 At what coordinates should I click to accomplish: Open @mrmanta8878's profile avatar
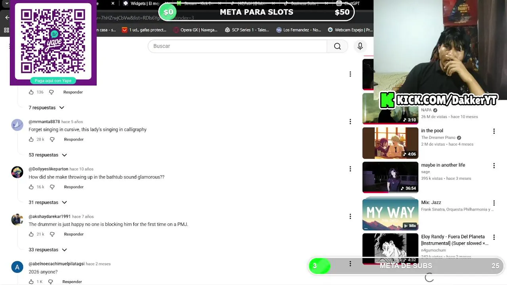pos(17,125)
